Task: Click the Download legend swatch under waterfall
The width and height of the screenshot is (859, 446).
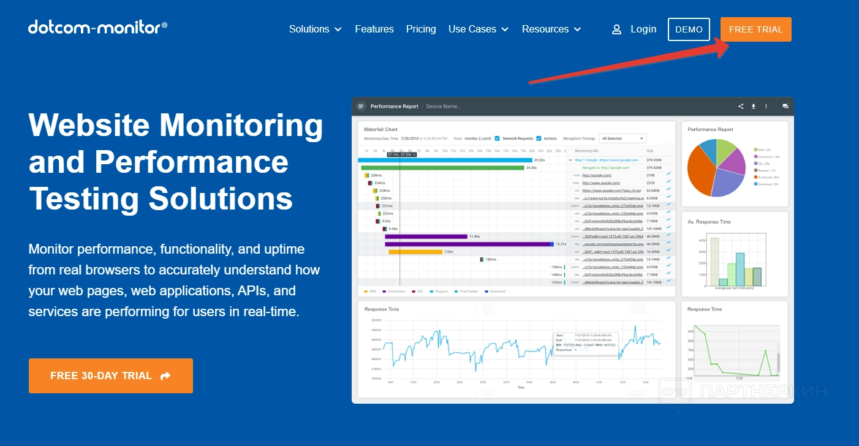Action: [x=486, y=291]
